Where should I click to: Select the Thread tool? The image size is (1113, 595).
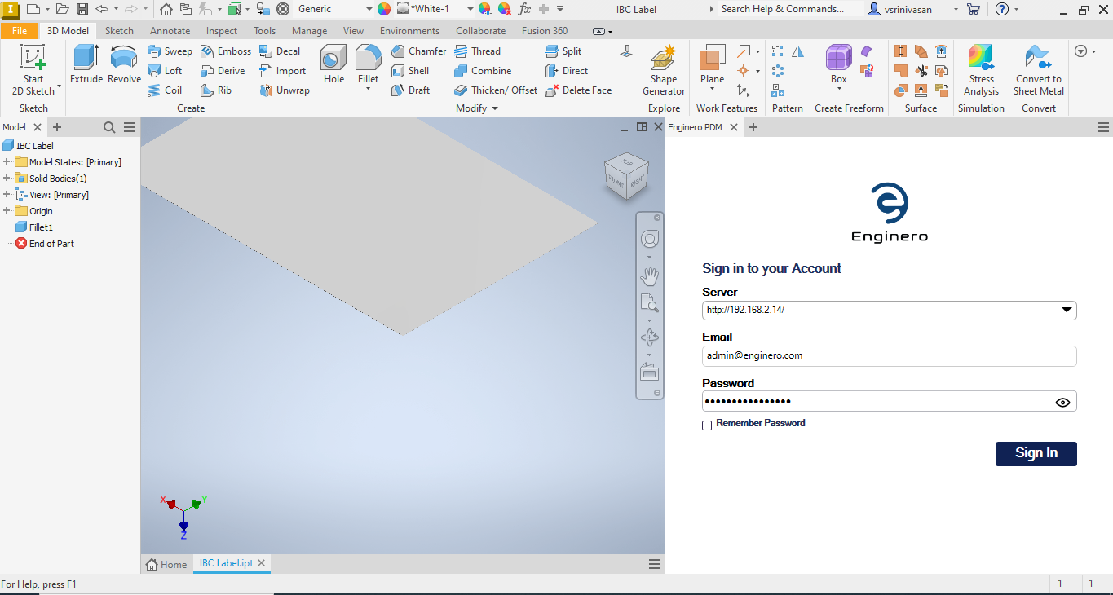(478, 51)
